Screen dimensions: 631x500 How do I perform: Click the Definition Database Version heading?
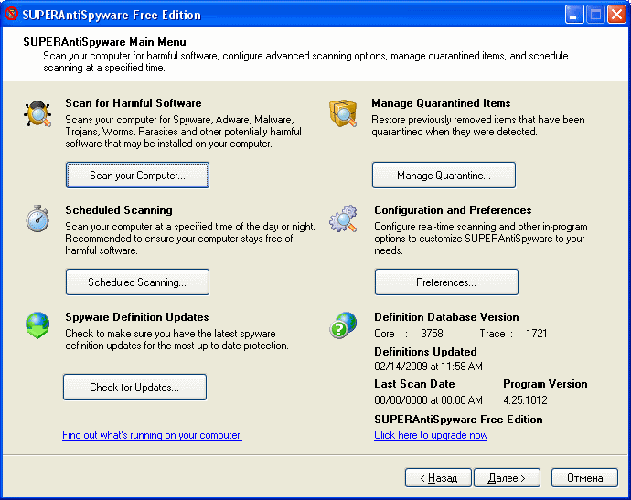pyautogui.click(x=446, y=317)
